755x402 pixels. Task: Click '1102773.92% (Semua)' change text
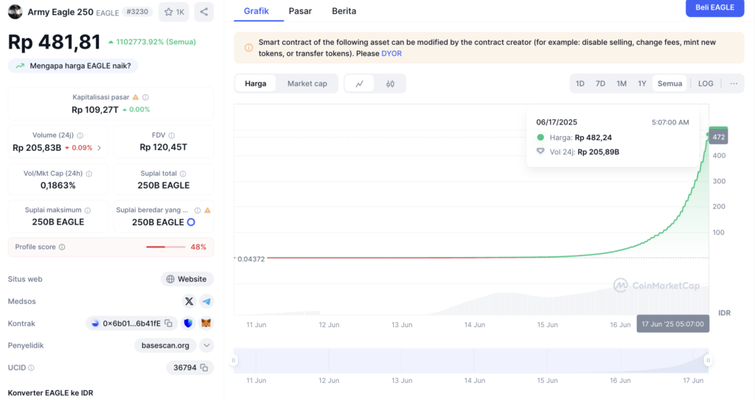point(156,42)
